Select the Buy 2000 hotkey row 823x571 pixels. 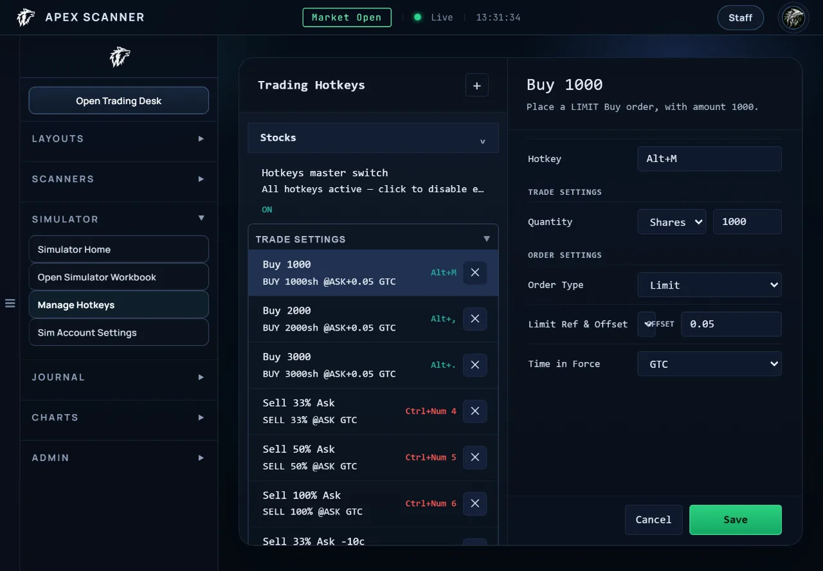point(373,319)
